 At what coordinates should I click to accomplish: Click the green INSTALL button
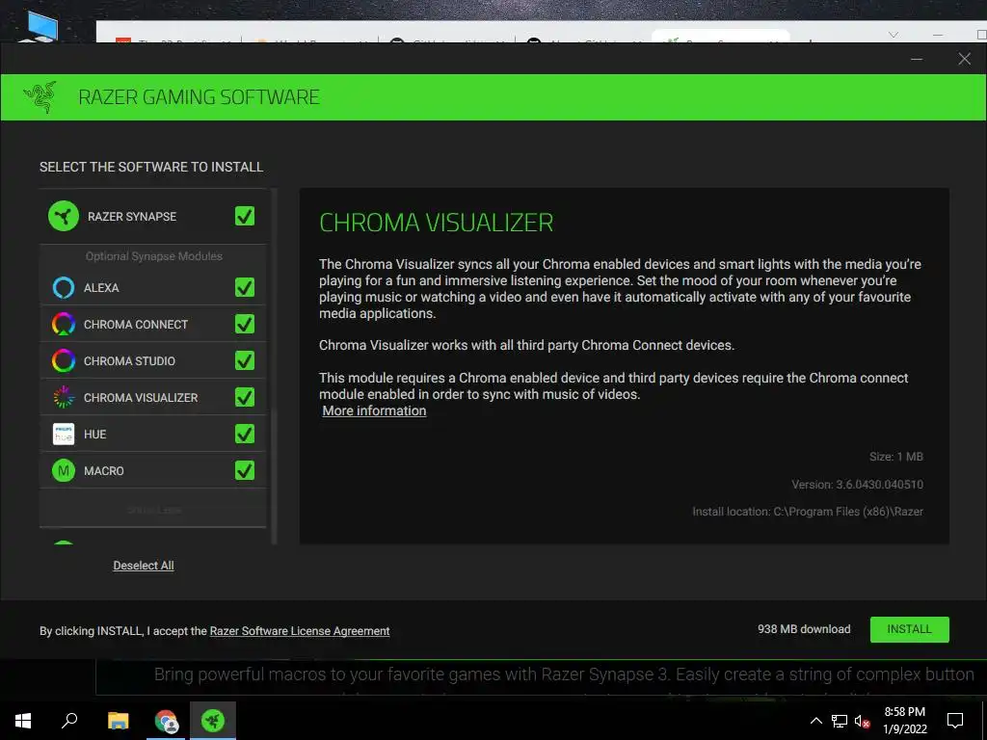coord(910,629)
